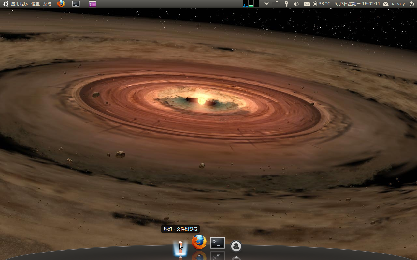This screenshot has width=417, height=260.
Task: Open the weather applet showing 33 °C
Action: (x=322, y=4)
